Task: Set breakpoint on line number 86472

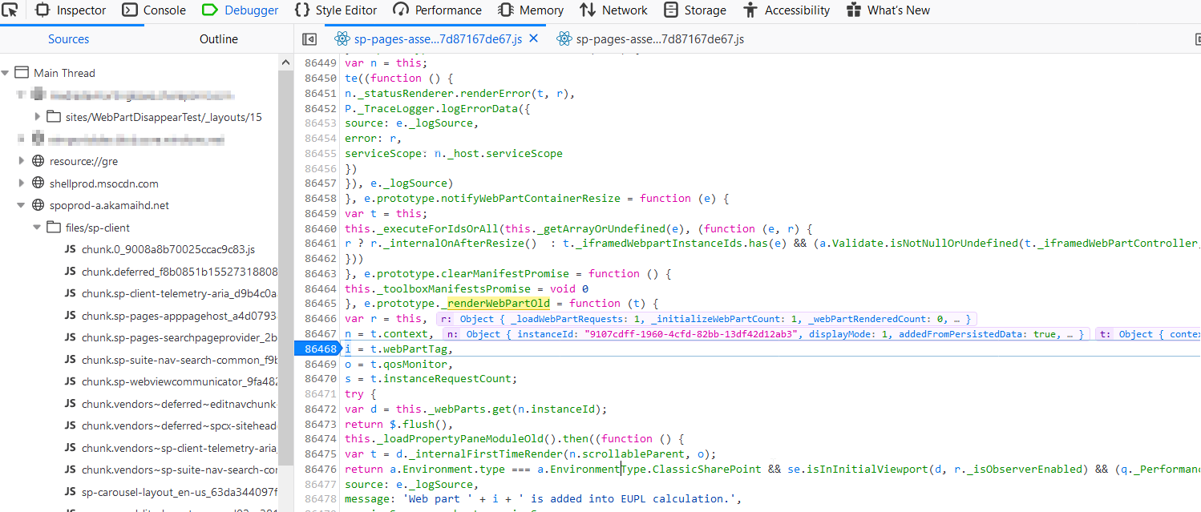Action: 320,409
